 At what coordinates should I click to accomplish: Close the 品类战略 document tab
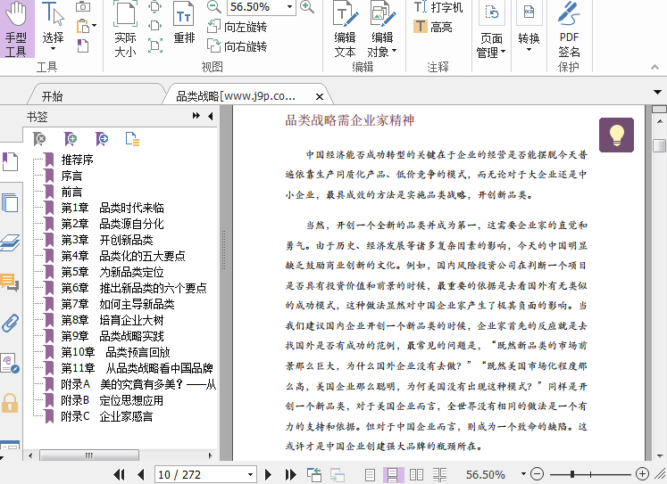(x=320, y=97)
